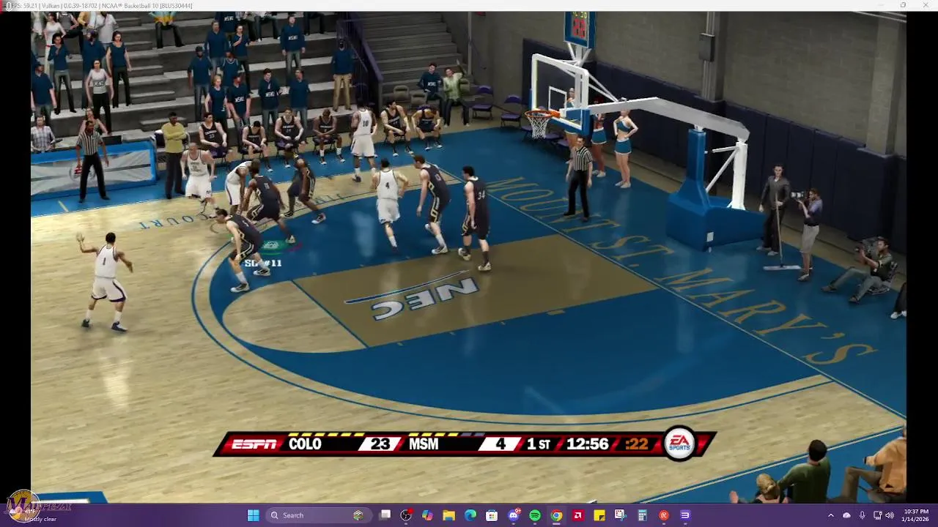Open the OneDrive cloud tray icon

click(846, 515)
